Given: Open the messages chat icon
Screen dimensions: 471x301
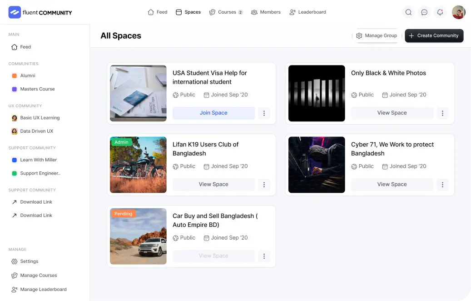Looking at the screenshot, I should pyautogui.click(x=424, y=12).
